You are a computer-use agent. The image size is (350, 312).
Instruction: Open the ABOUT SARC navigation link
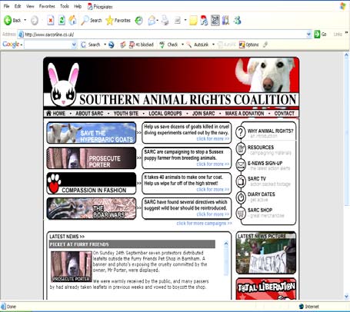point(89,114)
